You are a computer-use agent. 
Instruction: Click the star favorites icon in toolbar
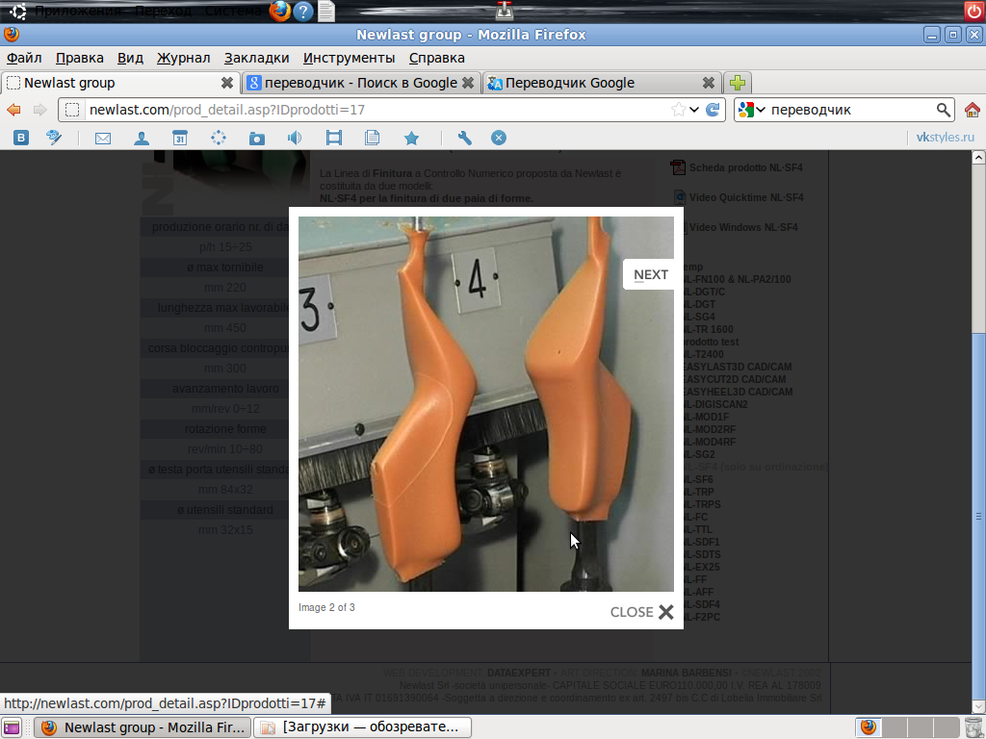click(x=411, y=138)
